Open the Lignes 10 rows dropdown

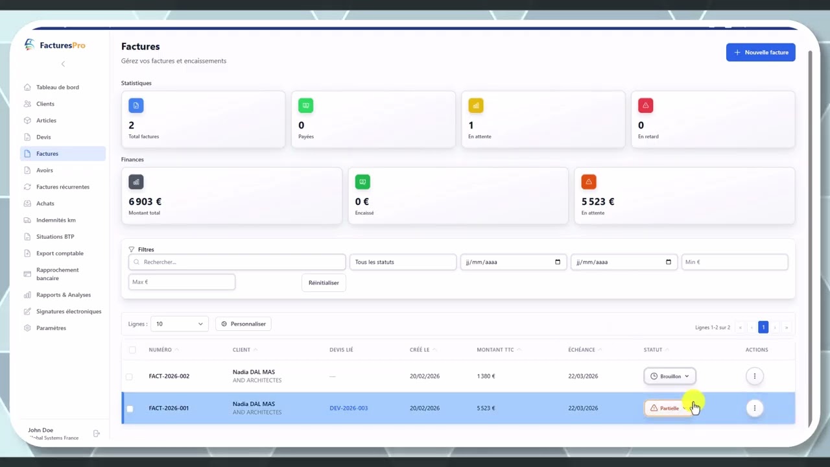[180, 324]
